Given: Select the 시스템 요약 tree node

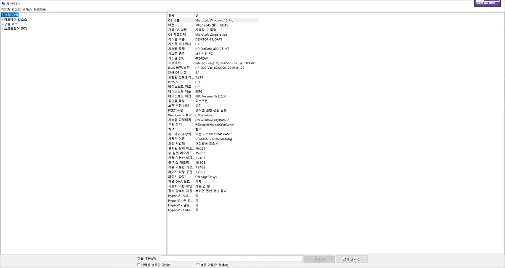Looking at the screenshot, I should 10,15.
